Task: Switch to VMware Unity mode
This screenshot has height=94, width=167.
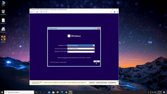Action: click(x=46, y=12)
